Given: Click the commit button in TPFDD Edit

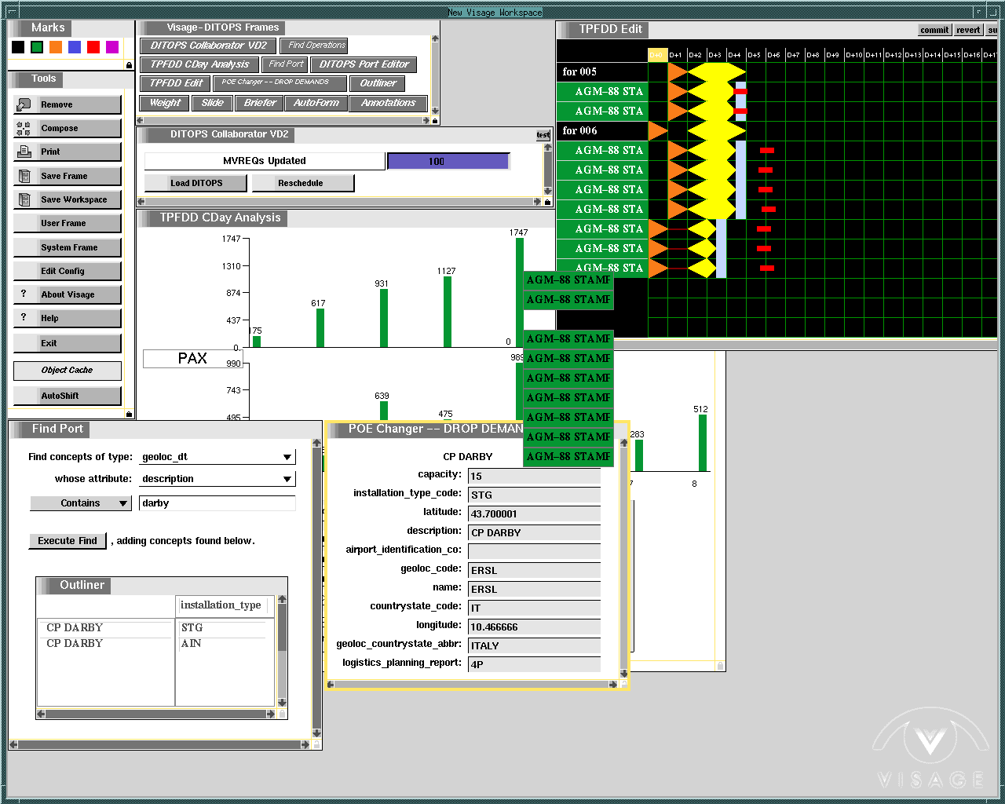Looking at the screenshot, I should pyautogui.click(x=934, y=30).
